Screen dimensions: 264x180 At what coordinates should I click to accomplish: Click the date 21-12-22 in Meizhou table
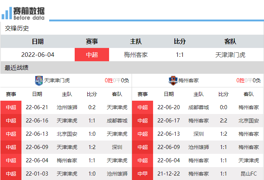tap(169, 174)
